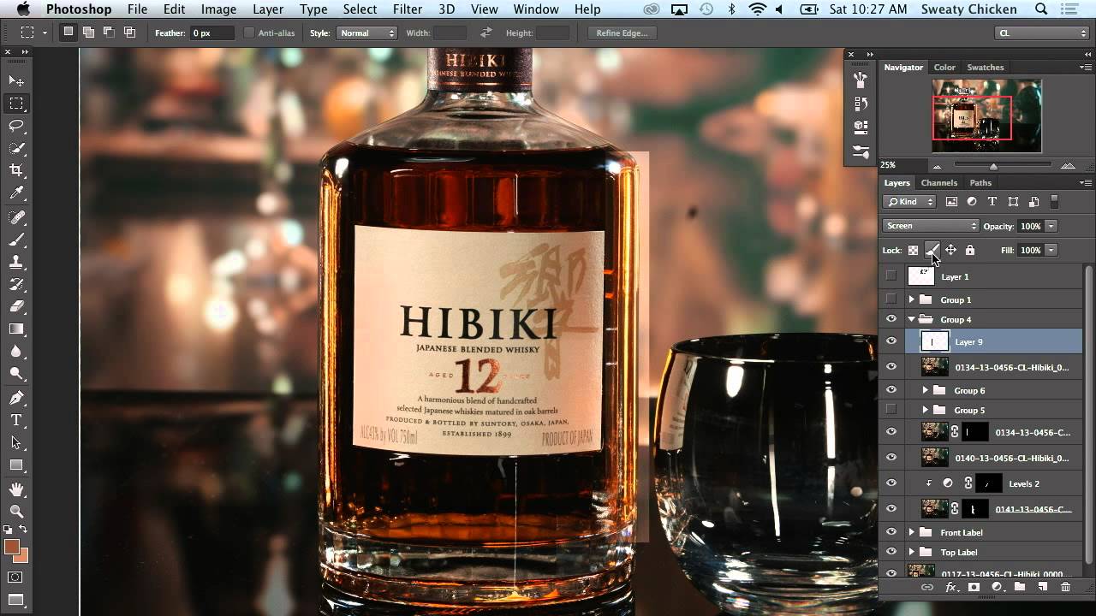Viewport: 1096px width, 616px height.
Task: Hide Front Label group eye
Action: [891, 532]
